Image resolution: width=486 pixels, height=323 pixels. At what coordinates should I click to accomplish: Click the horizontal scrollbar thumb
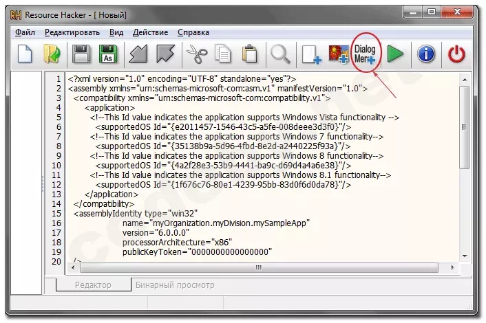click(259, 267)
